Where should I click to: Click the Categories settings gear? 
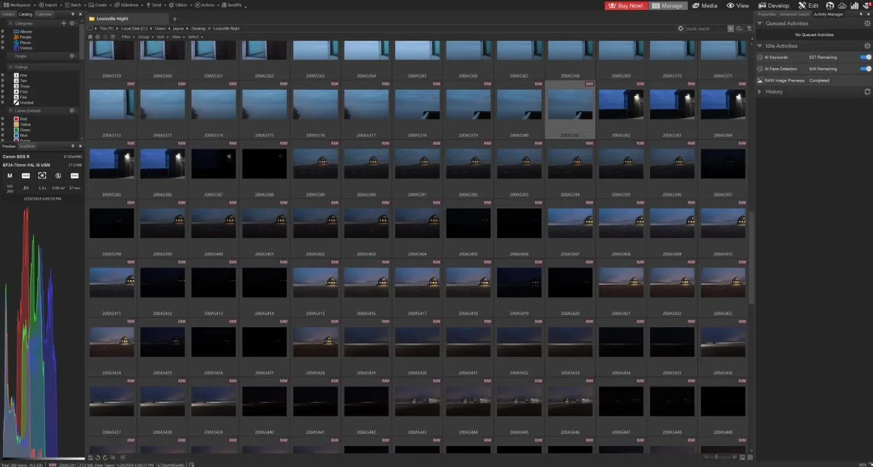[x=73, y=23]
